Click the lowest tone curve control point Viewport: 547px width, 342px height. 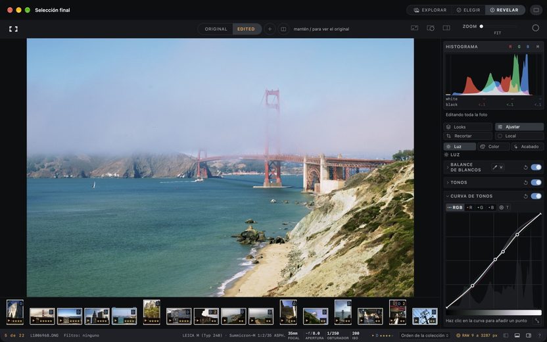472,285
